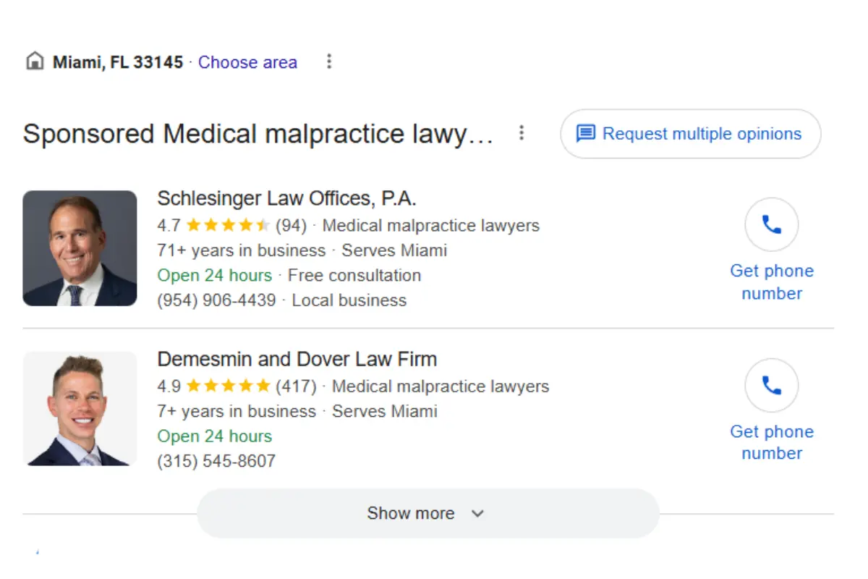Open the three-dot menu beside the Sponsored heading
The width and height of the screenshot is (868, 579).
pyautogui.click(x=521, y=133)
